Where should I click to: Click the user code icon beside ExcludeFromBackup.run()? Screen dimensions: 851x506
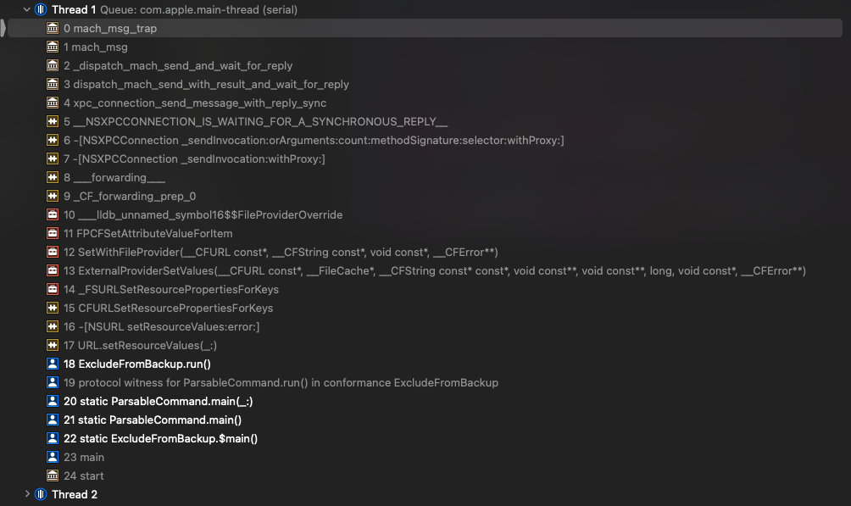[53, 364]
